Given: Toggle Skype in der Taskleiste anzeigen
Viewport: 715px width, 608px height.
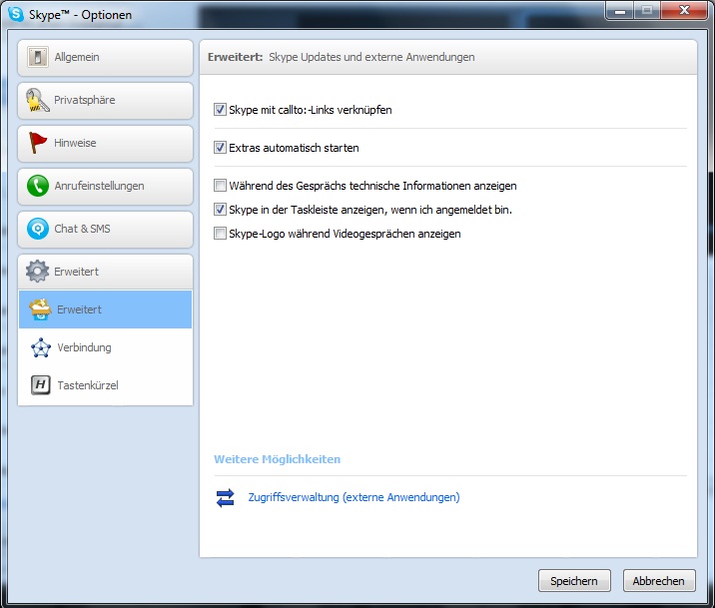Looking at the screenshot, I should pos(220,210).
